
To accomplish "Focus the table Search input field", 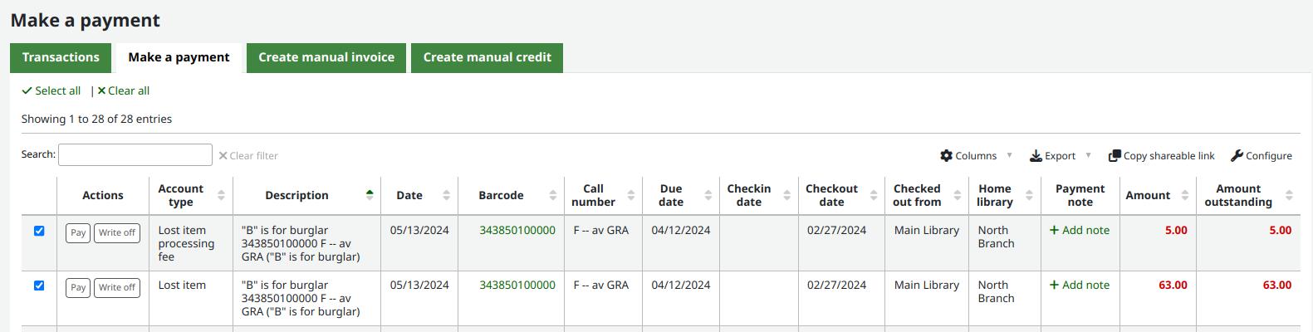I will point(135,155).
